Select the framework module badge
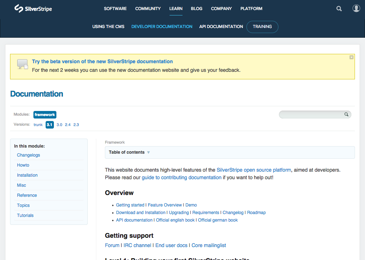Image resolution: width=365 pixels, height=260 pixels. click(45, 115)
